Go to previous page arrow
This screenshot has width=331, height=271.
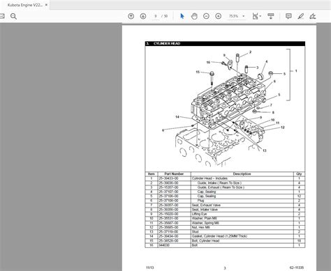(x=131, y=16)
